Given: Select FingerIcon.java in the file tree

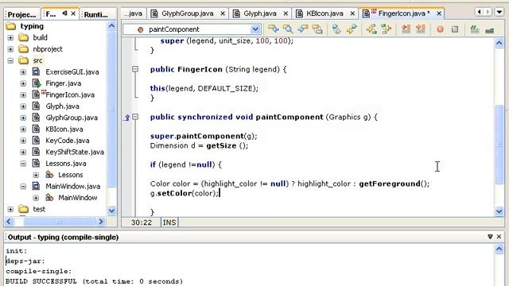Looking at the screenshot, I should point(70,95).
